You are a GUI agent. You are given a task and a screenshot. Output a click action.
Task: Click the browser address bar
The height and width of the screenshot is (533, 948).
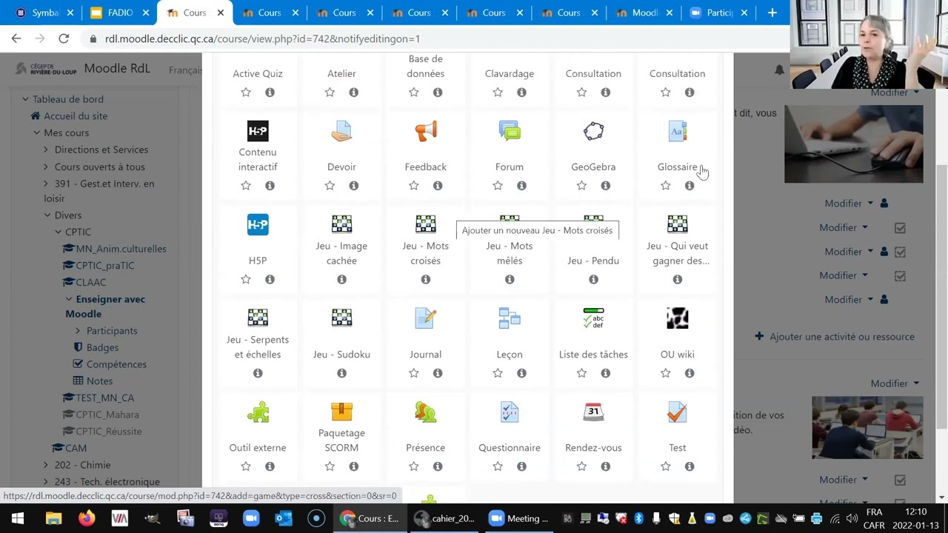(x=437, y=38)
